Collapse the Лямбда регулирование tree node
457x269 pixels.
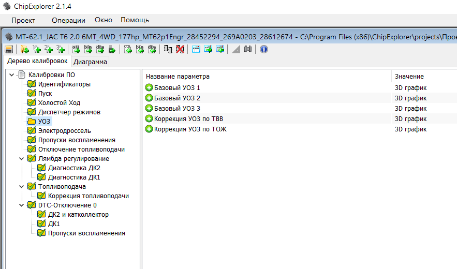click(22, 159)
